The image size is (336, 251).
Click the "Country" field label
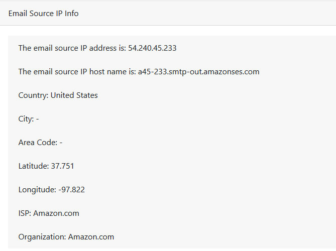(33, 95)
